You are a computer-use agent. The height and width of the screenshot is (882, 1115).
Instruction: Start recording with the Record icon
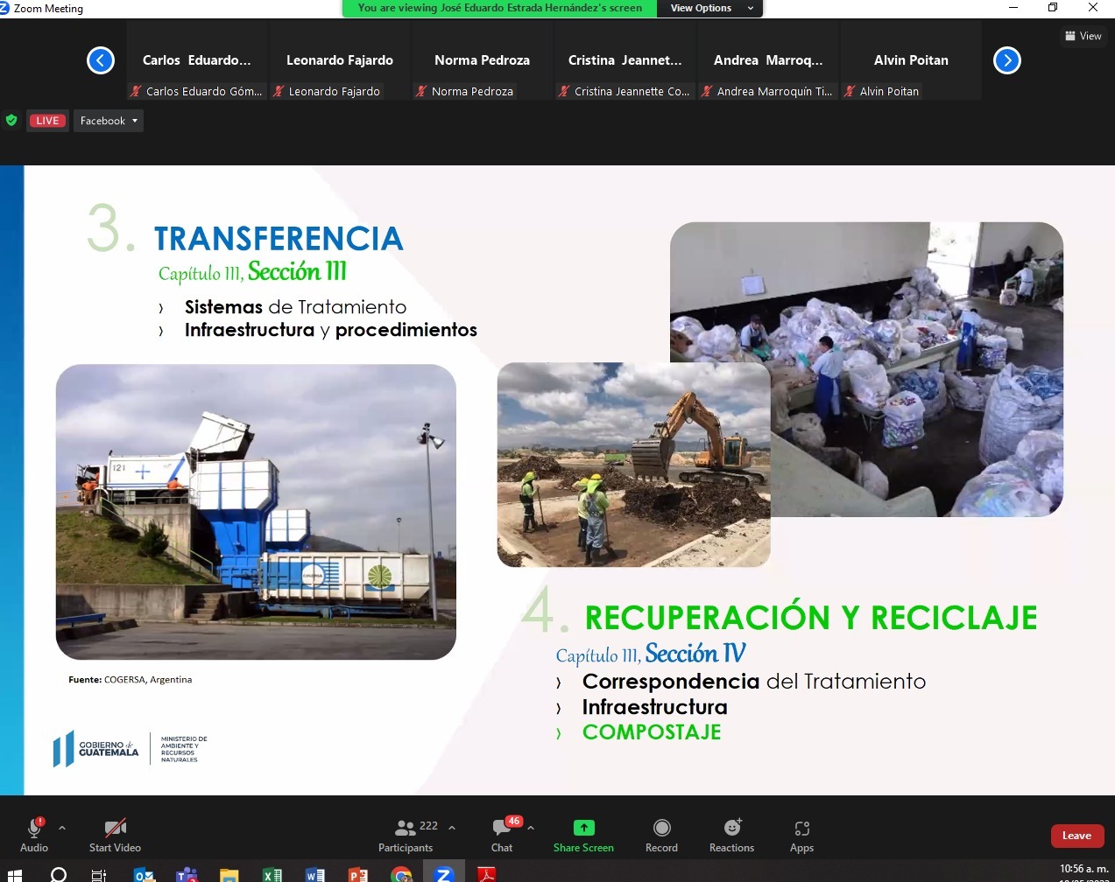click(661, 828)
